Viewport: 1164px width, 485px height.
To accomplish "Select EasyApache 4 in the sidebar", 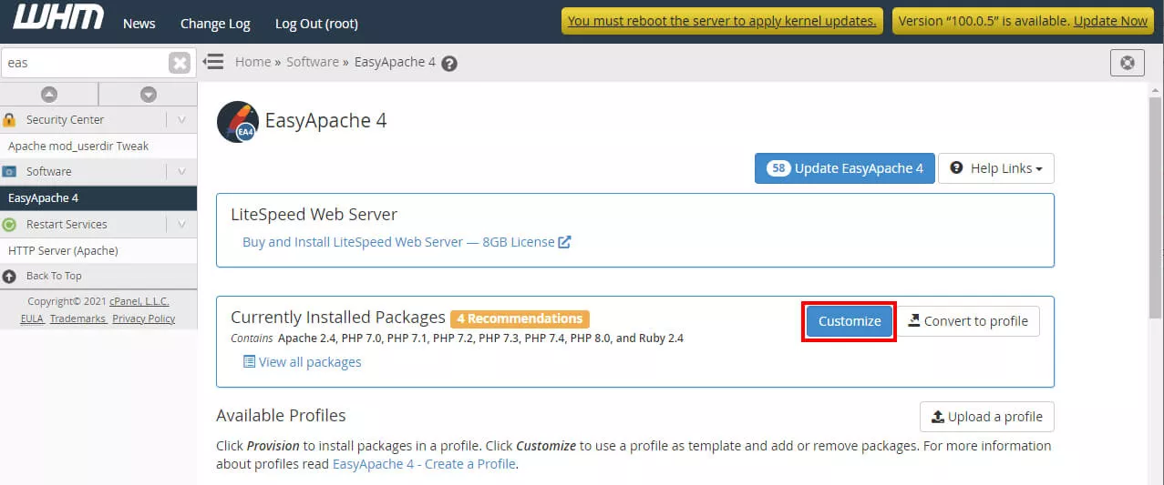I will point(98,197).
